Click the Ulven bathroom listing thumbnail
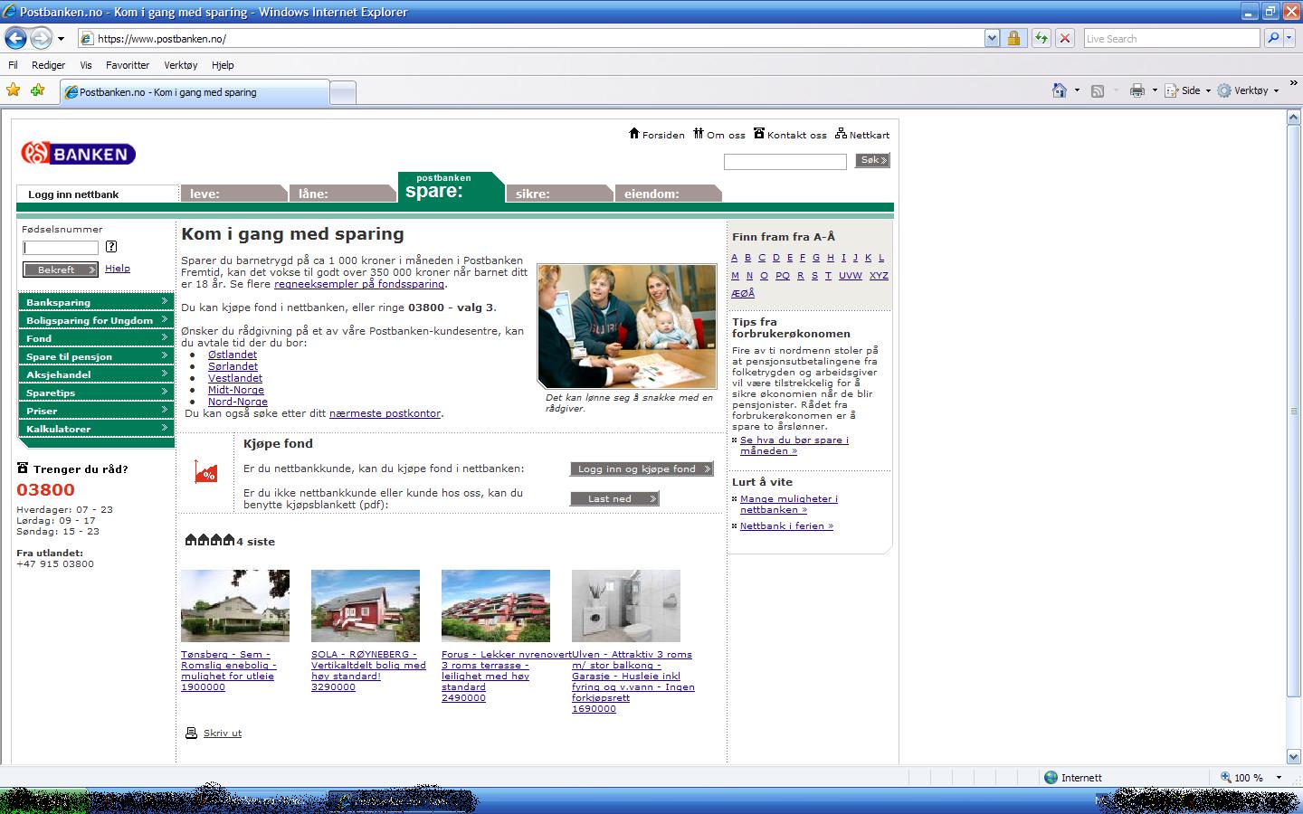 point(626,606)
